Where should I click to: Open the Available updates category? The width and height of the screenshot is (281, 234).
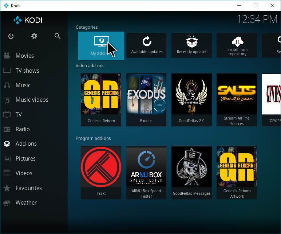146,45
